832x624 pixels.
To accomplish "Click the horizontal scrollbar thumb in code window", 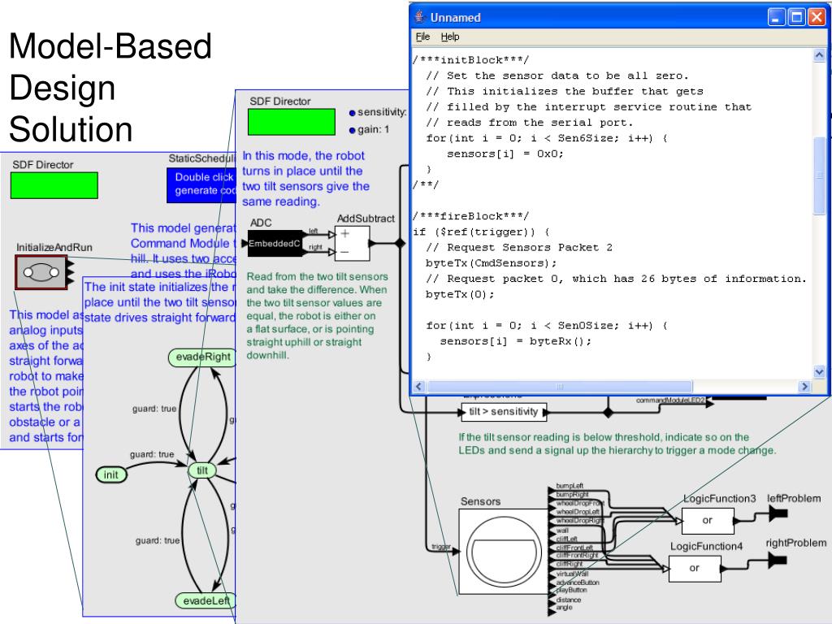I will point(560,386).
